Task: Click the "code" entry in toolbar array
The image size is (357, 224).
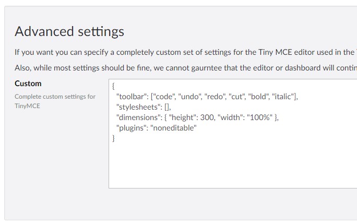Action: (164, 97)
